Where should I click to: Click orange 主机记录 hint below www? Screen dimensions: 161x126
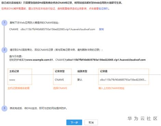18,88
